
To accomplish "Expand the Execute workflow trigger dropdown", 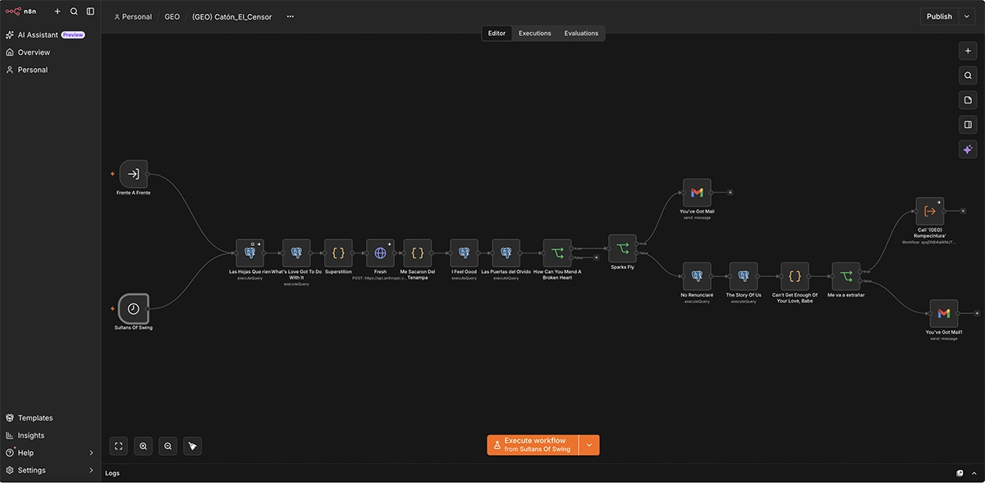I will (x=589, y=445).
